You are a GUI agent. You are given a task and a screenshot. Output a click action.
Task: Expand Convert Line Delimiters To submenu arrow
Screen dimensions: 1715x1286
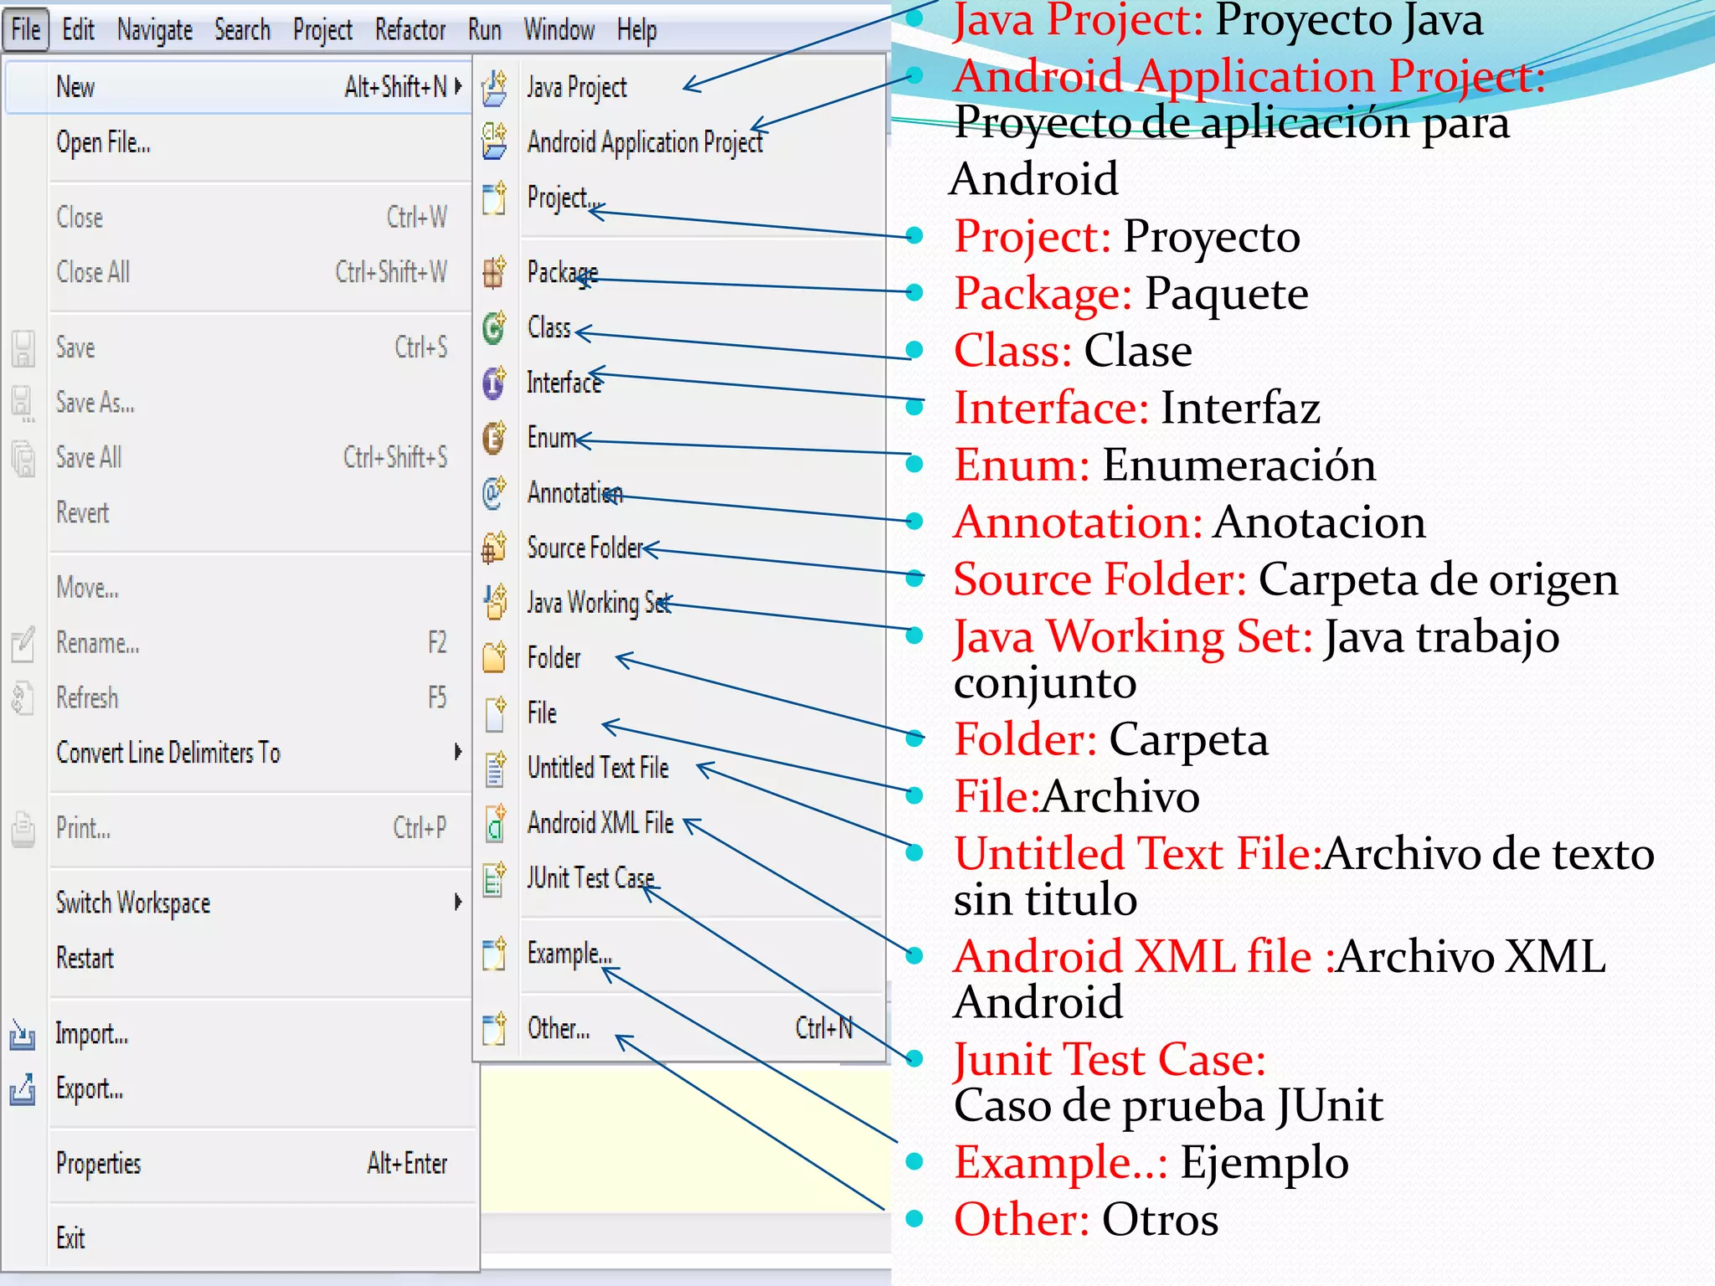click(x=458, y=752)
